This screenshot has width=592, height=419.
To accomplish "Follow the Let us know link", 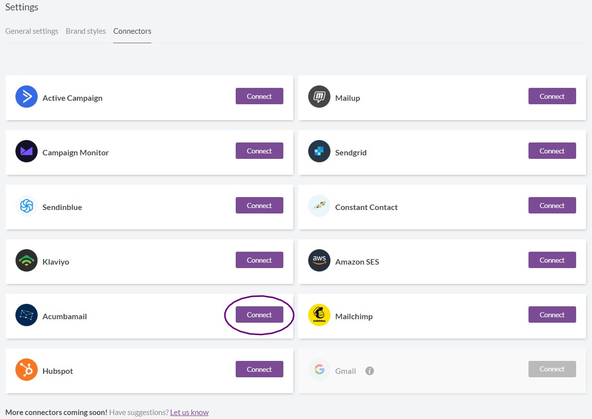I will tap(189, 413).
